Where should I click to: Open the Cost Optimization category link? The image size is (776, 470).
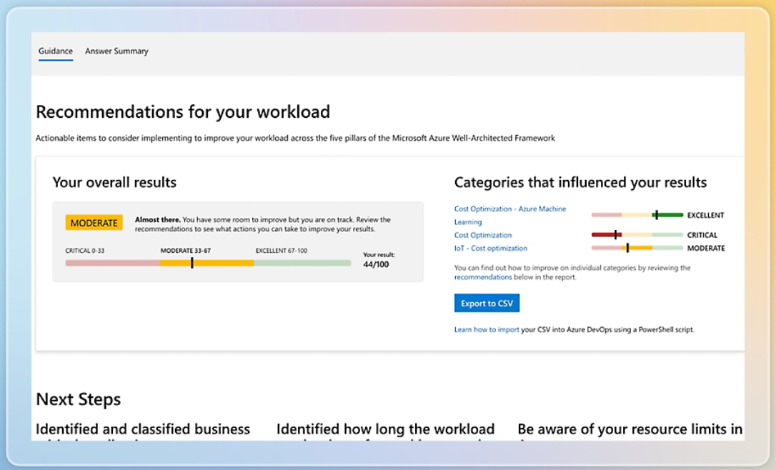[484, 235]
